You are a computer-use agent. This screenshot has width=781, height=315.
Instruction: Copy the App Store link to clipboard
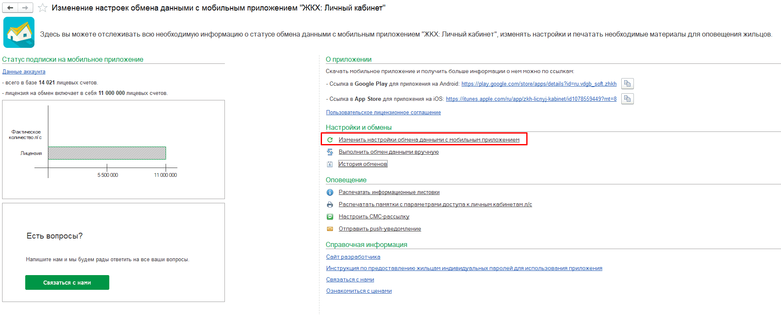627,99
